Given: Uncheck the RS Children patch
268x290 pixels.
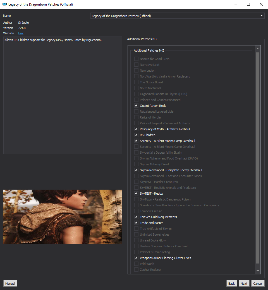Looking at the screenshot, I should point(136,135).
